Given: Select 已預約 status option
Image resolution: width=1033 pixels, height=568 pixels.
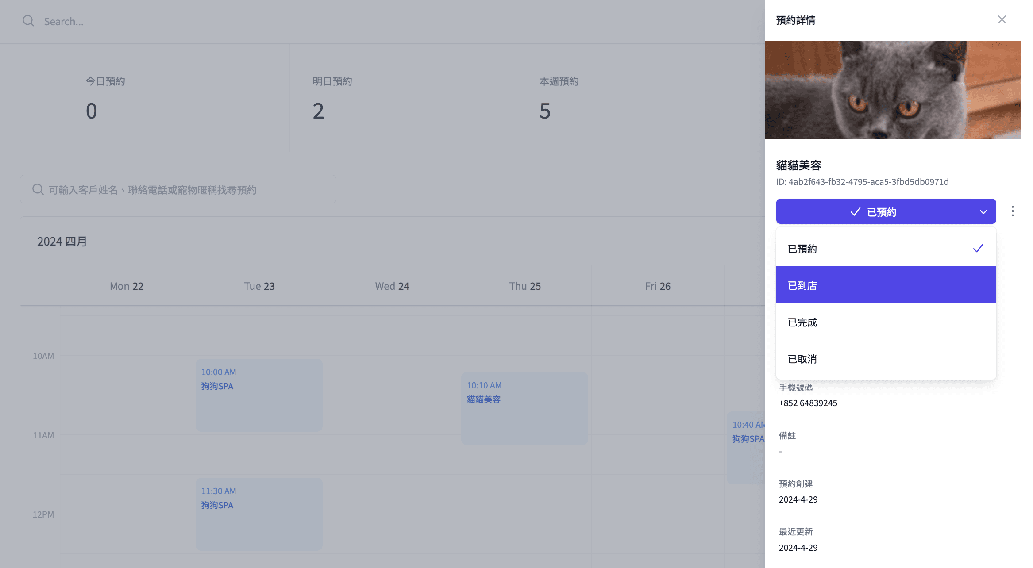Looking at the screenshot, I should (x=886, y=249).
